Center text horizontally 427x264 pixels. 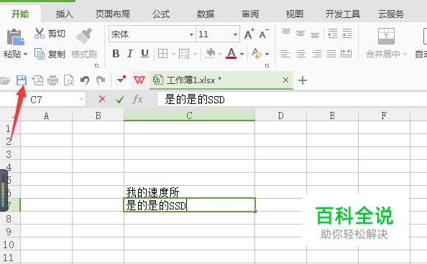[x=301, y=54]
